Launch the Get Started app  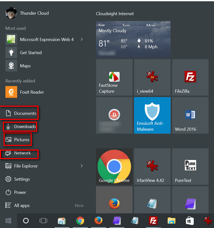[24, 52]
